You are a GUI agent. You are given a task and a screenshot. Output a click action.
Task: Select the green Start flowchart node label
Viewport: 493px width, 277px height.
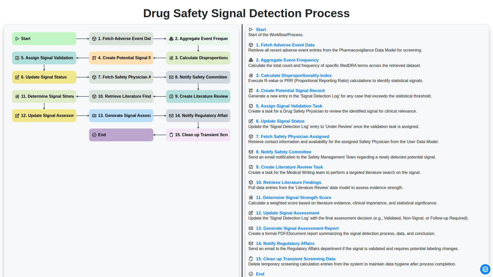[26, 39]
